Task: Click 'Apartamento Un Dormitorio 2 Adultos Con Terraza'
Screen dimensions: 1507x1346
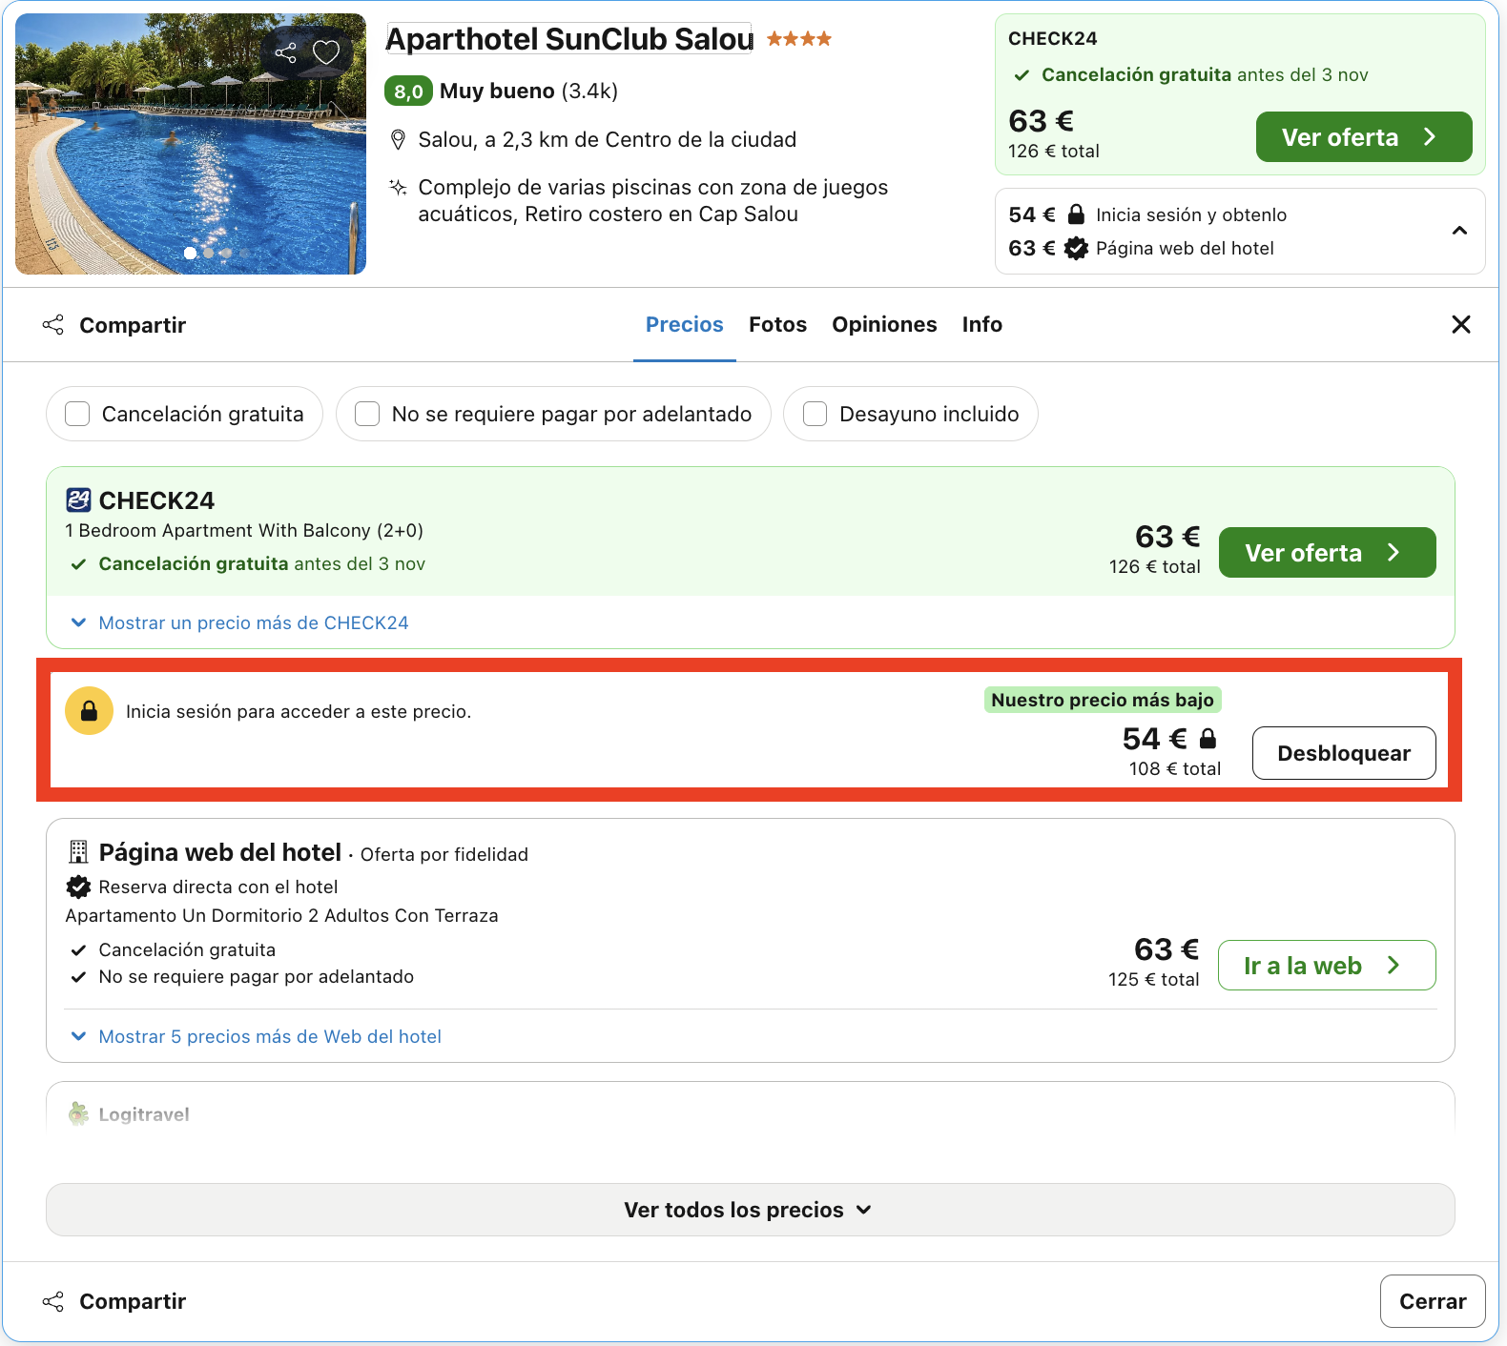Action: (x=281, y=915)
